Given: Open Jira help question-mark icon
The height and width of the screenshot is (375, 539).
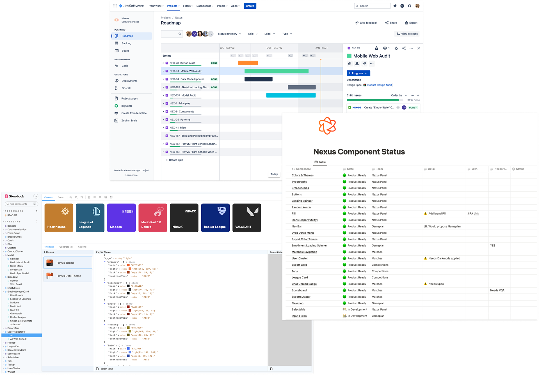Looking at the screenshot, I should [402, 6].
